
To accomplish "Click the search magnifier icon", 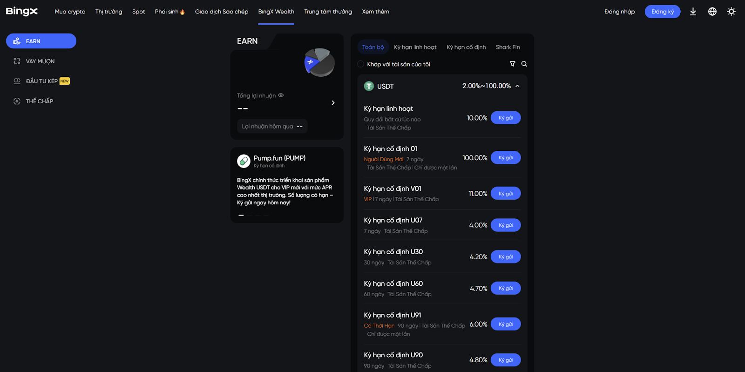I will [524, 64].
